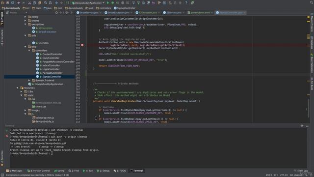The width and height of the screenshot is (314, 177).
Task: Click the Revert purple arrow toolbar icon
Action: coord(153,3)
